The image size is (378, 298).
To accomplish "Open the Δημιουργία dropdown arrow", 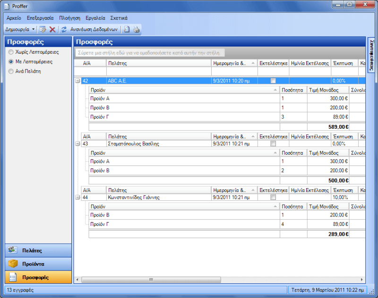I will [x=34, y=29].
